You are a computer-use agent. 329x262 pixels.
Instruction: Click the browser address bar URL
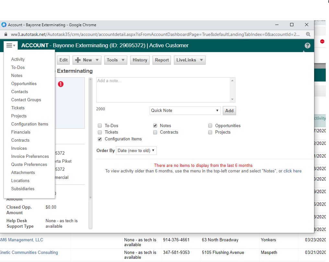pyautogui.click(x=155, y=34)
